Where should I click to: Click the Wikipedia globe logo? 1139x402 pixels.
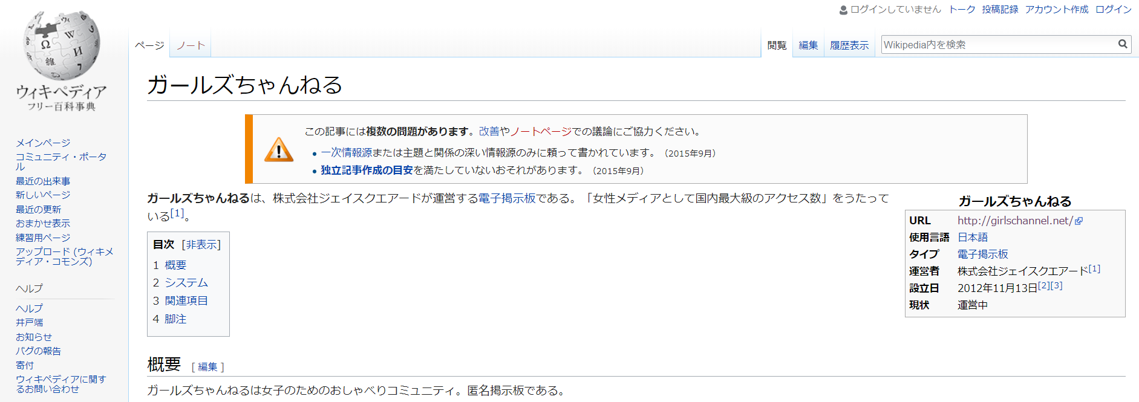[61, 45]
